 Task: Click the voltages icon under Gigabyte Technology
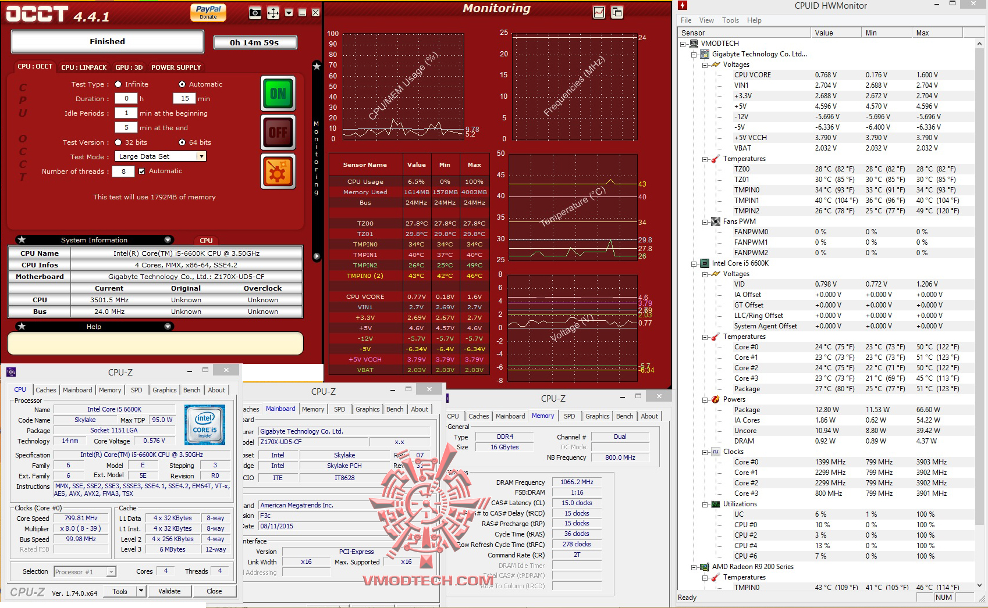[x=716, y=65]
